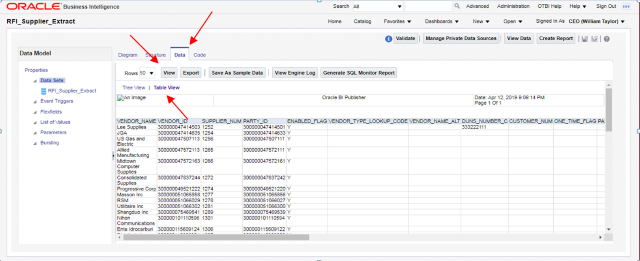The width and height of the screenshot is (640, 261).
Task: Collapse the Data Model pane splitter arrow
Action: [x=113, y=156]
